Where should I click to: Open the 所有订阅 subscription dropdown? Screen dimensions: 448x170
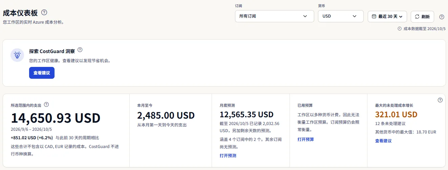coord(275,16)
